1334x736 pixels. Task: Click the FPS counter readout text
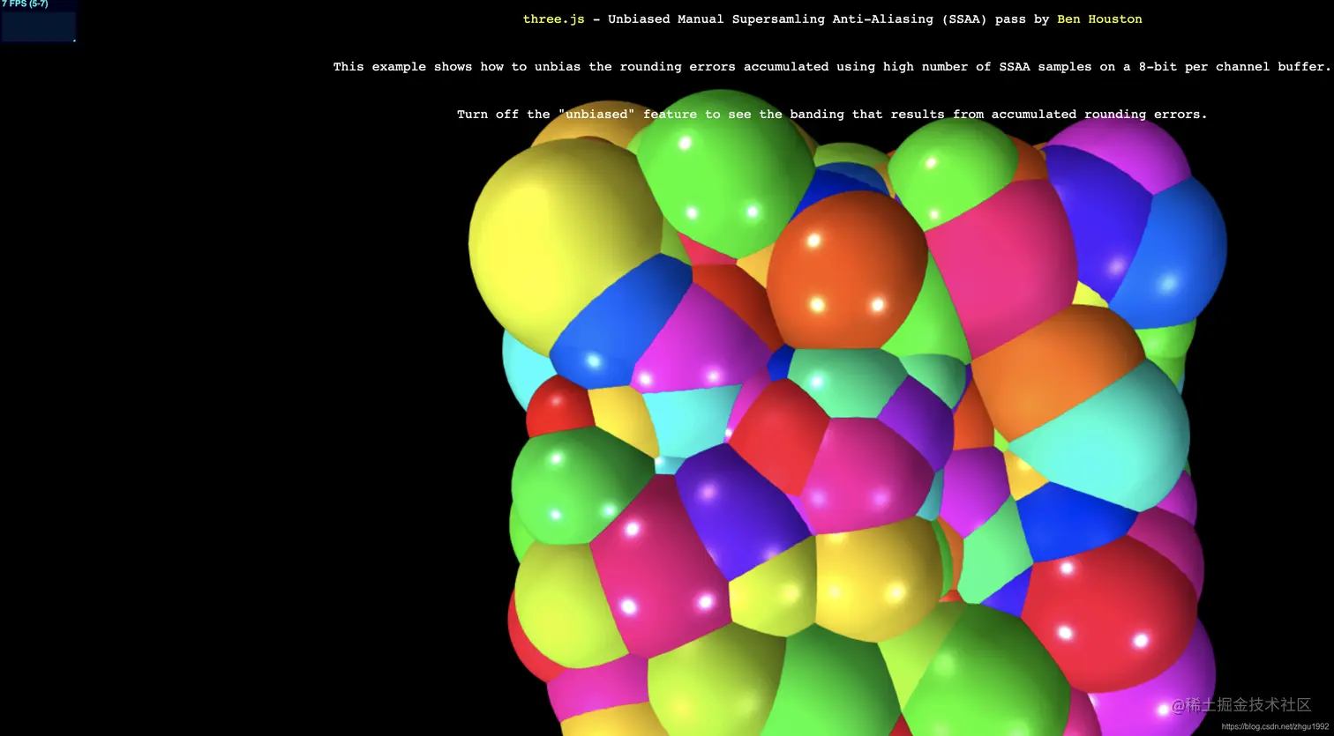[x=26, y=4]
